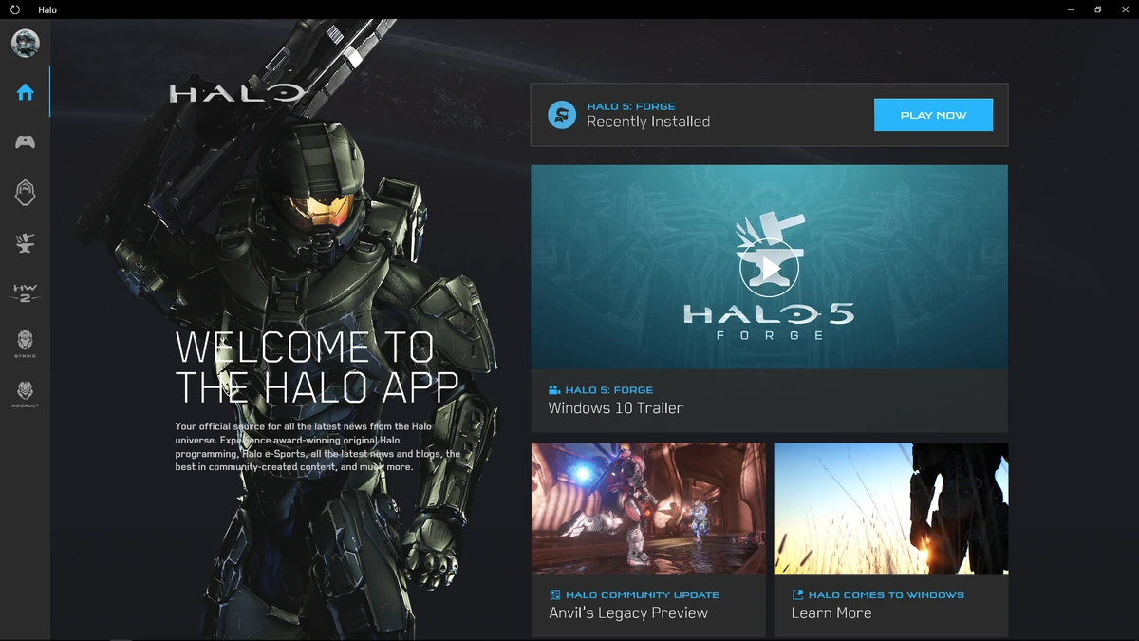The width and height of the screenshot is (1139, 641).
Task: Open the games controller section in the sidebar
Action: (25, 141)
